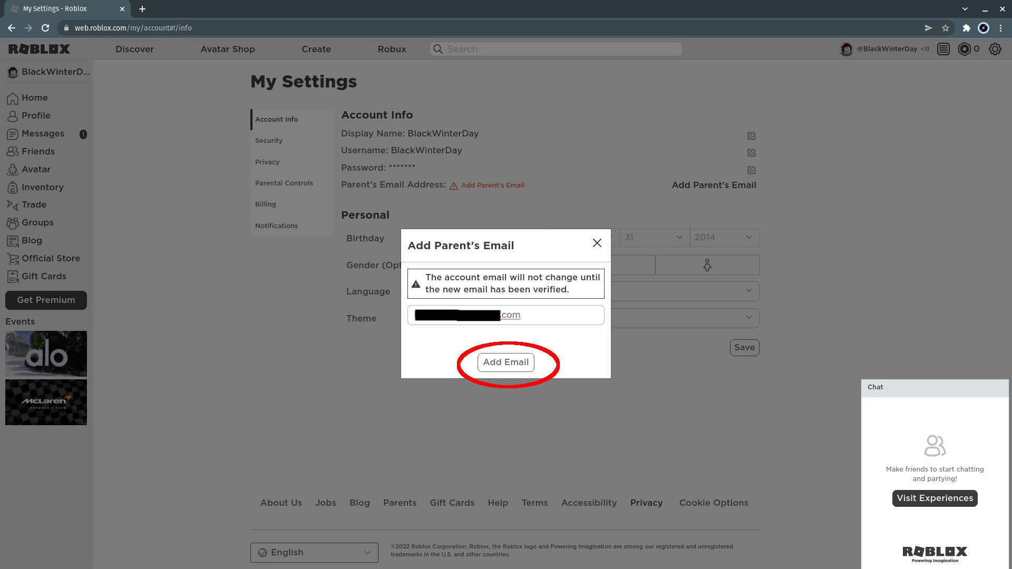Open the Friends sidebar icon
This screenshot has width=1012, height=569.
click(13, 152)
